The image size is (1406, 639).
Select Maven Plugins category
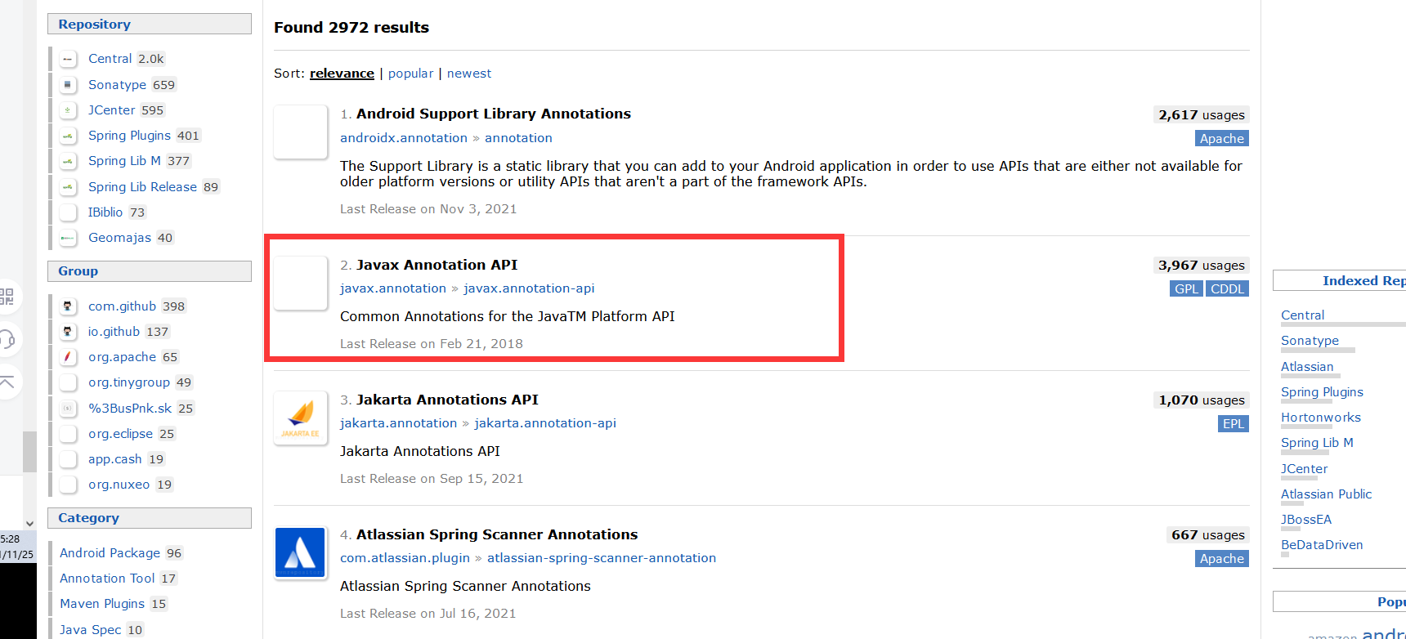pyautogui.click(x=102, y=604)
